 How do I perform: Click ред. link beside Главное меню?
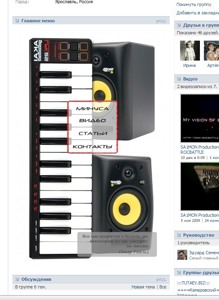pos(161,21)
